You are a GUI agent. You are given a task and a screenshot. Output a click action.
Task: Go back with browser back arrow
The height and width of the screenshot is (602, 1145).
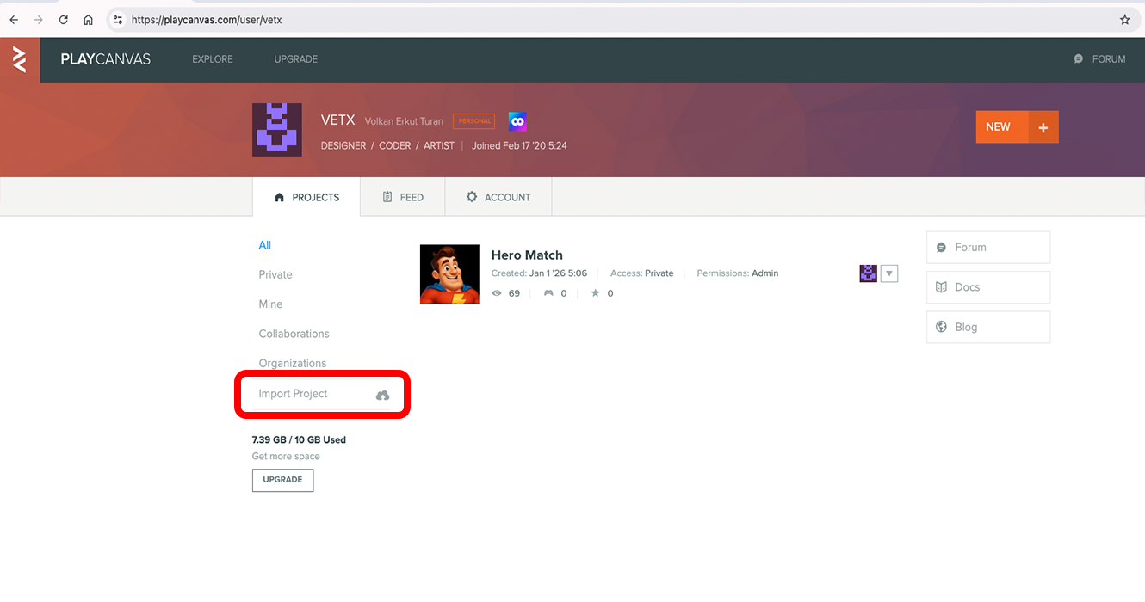pyautogui.click(x=14, y=19)
